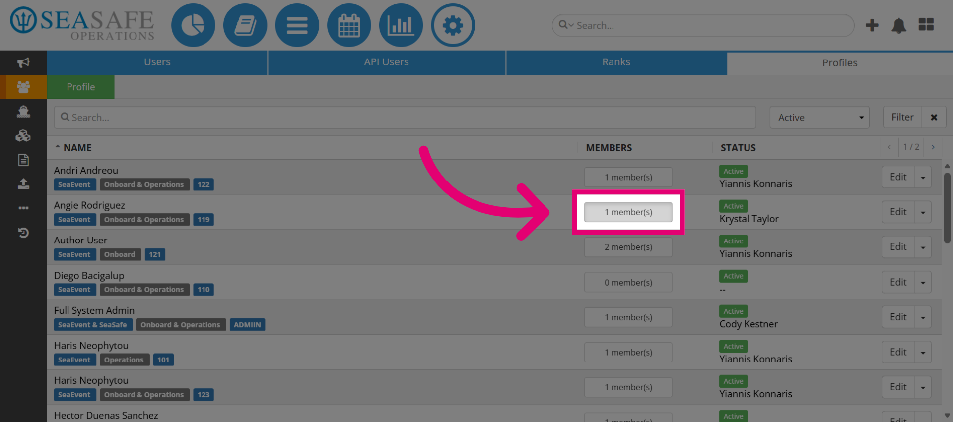
Task: Expand Edit dropdown for Andri Andreou
Action: tap(923, 177)
